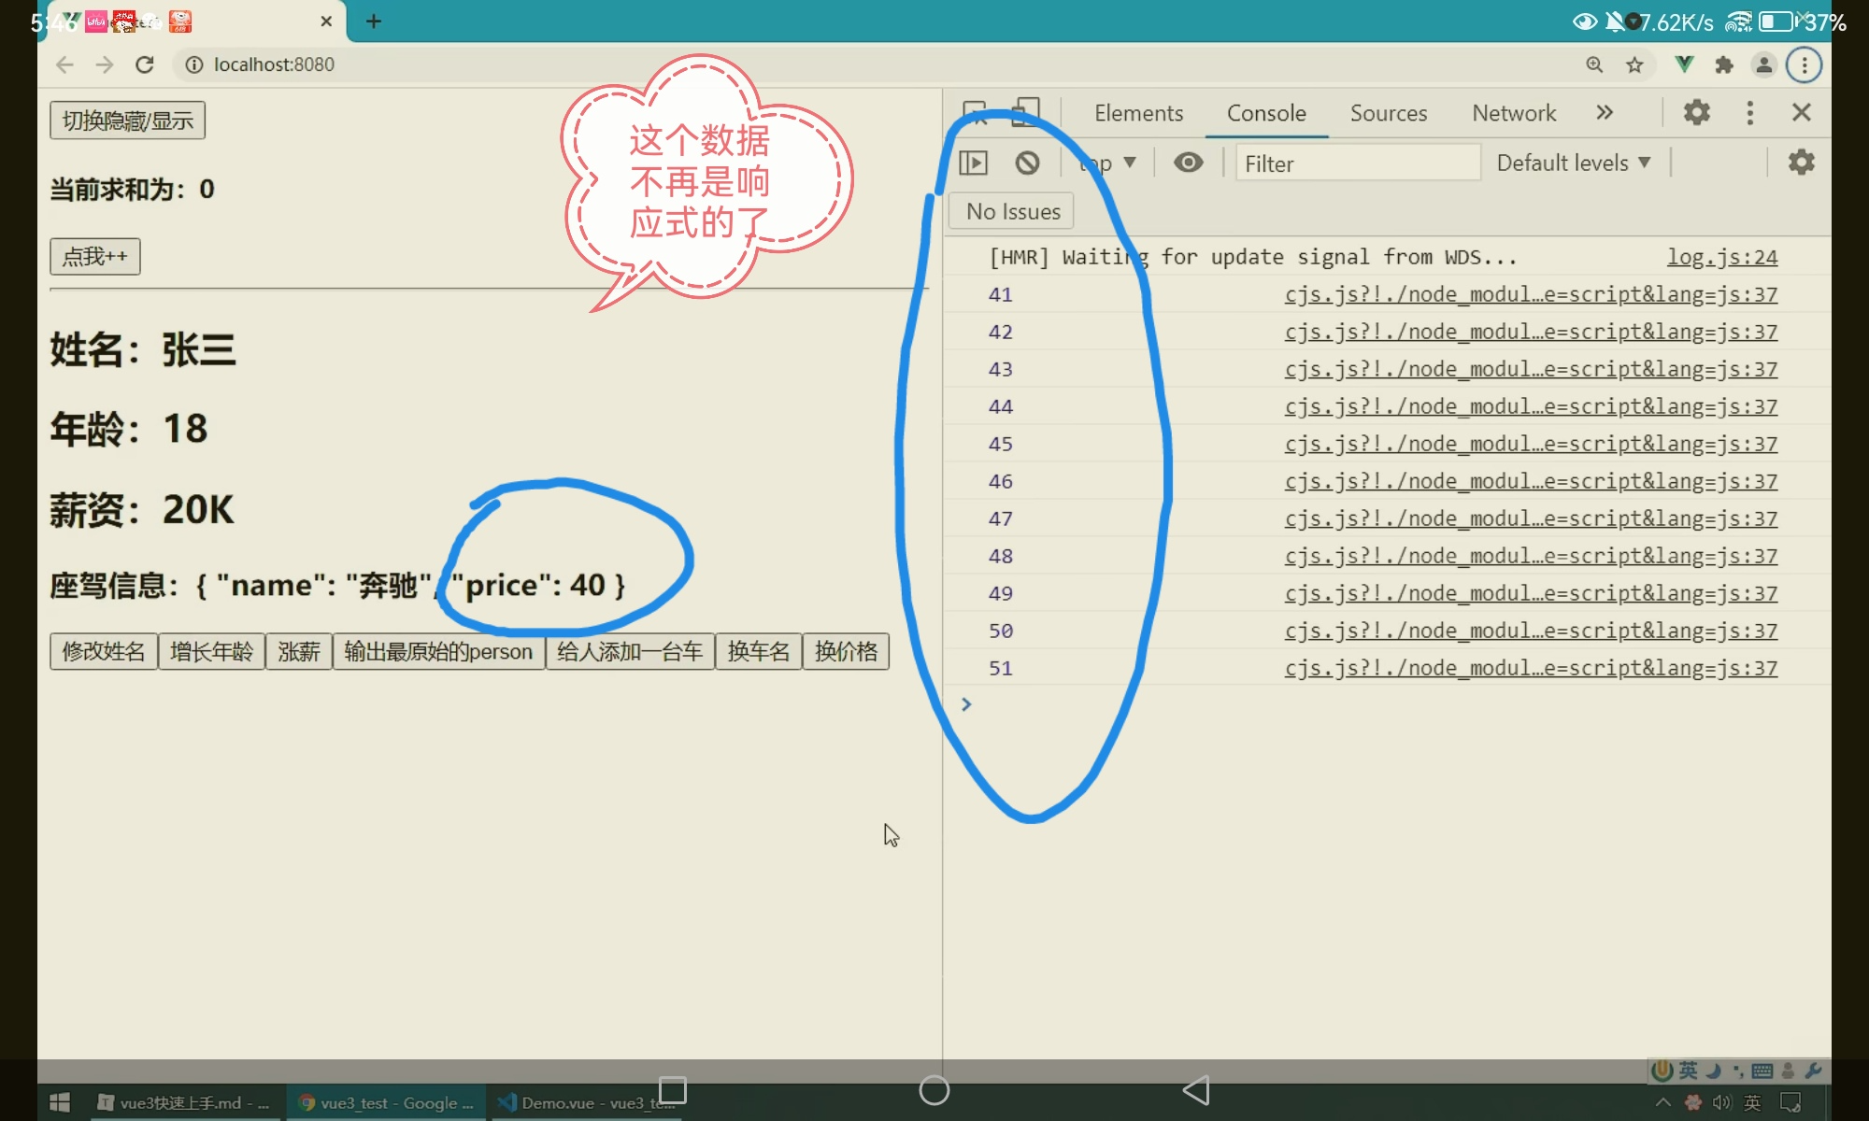This screenshot has height=1121, width=1869.
Task: Switch to the Network tab
Action: [x=1514, y=113]
